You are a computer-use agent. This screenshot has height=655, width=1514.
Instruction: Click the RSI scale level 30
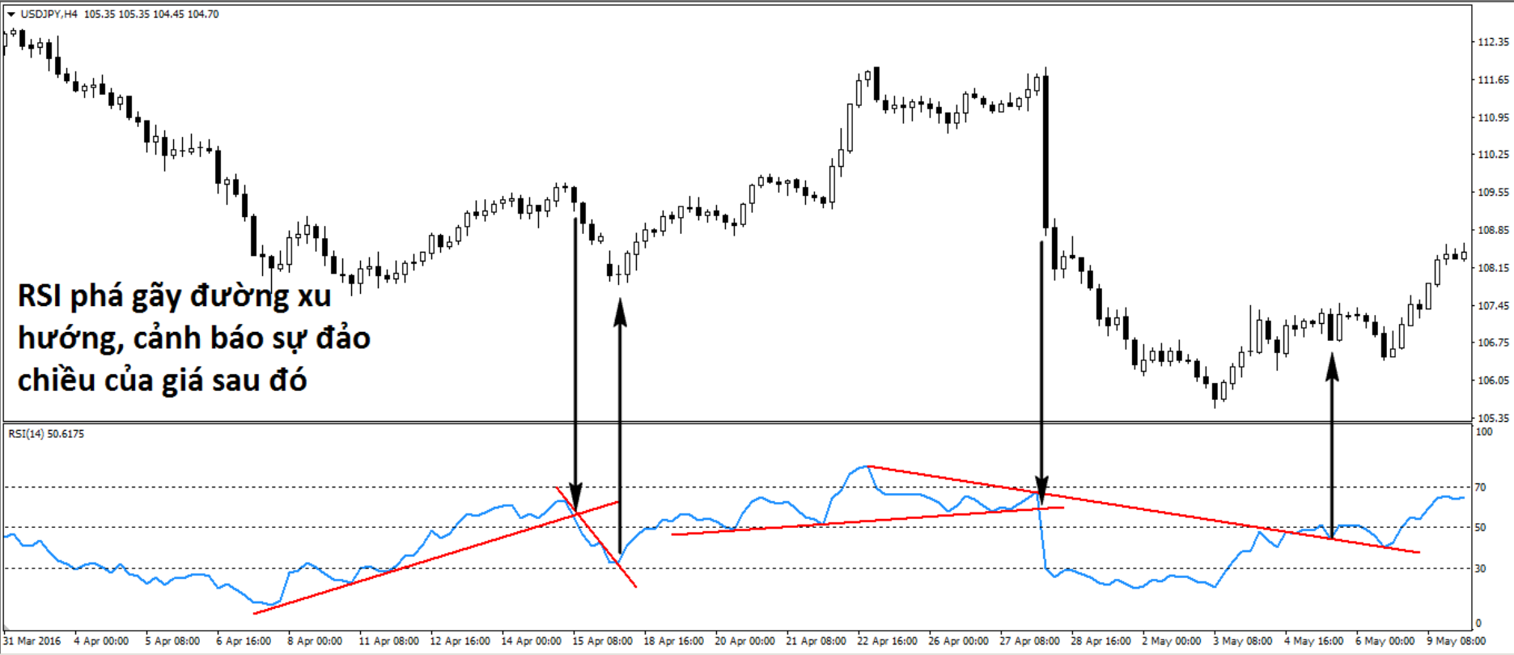(1481, 568)
